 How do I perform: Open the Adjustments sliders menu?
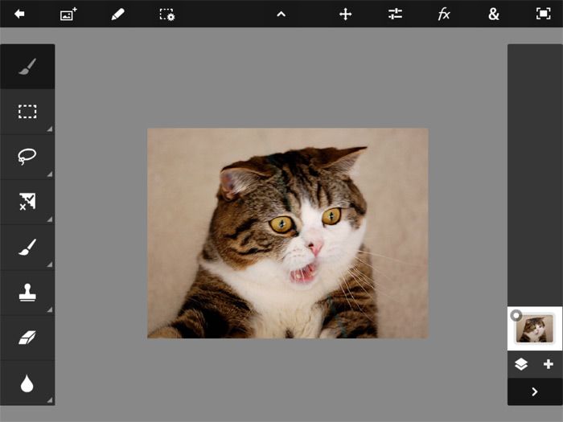395,14
